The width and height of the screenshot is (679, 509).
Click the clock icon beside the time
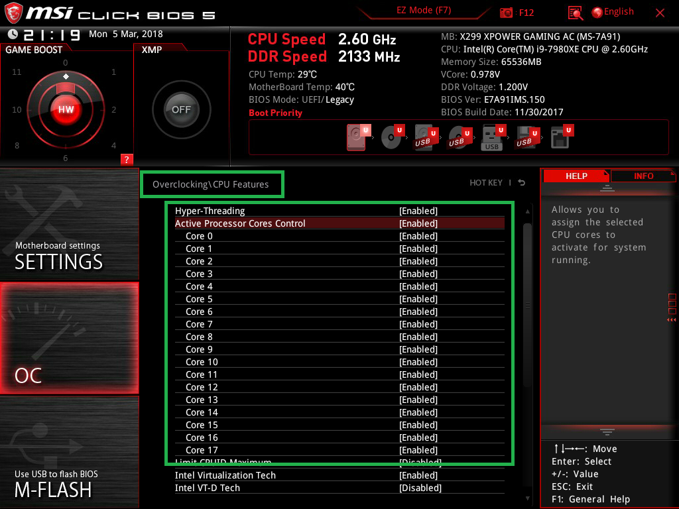[13, 34]
